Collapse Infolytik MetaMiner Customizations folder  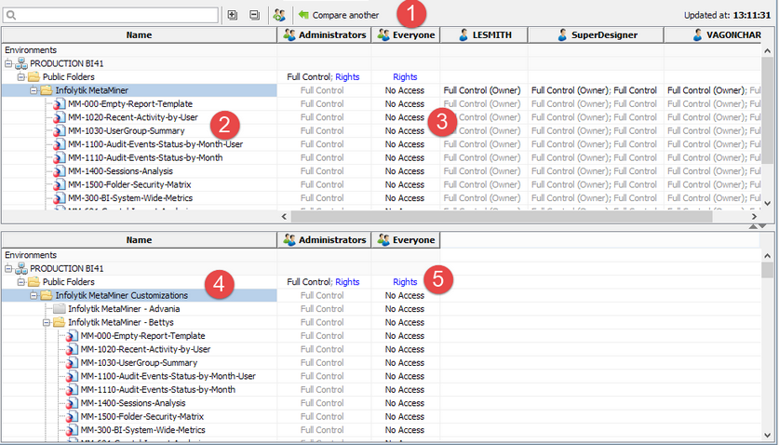tap(34, 295)
